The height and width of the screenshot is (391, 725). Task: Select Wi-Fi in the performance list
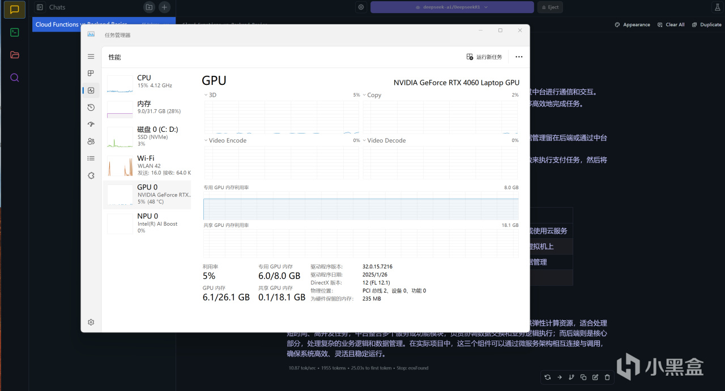click(147, 165)
